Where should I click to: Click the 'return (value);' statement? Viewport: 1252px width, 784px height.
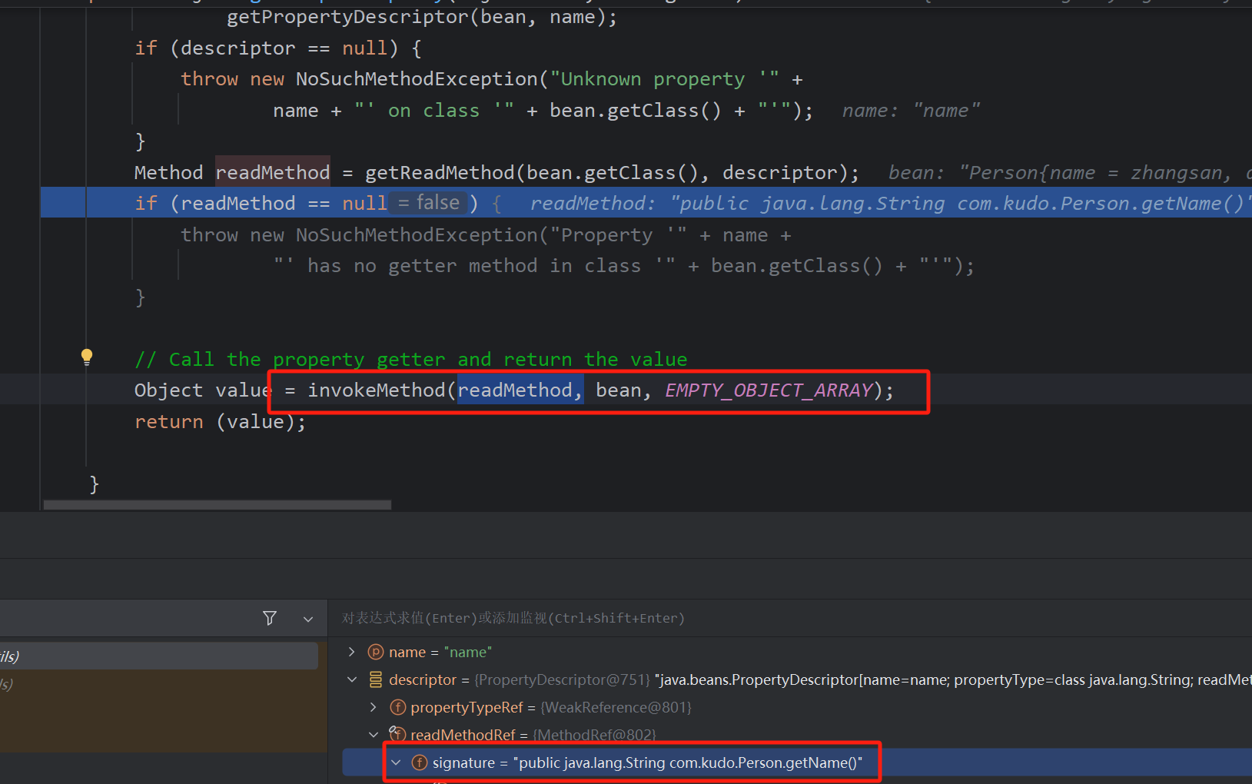point(220,422)
